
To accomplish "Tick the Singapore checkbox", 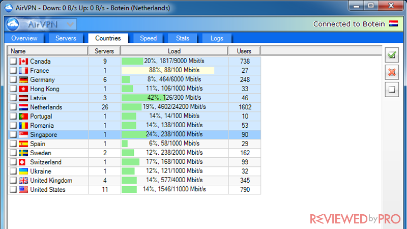I will point(13,135).
